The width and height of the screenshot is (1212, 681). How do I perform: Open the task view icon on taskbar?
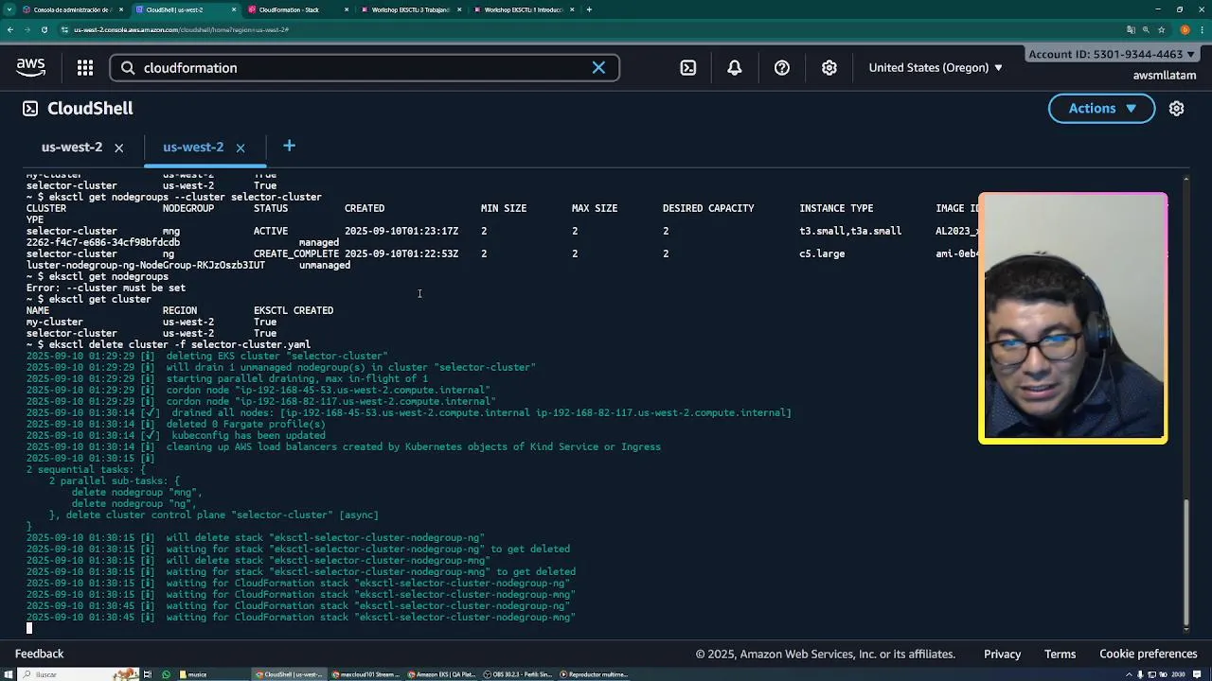pyautogui.click(x=148, y=674)
